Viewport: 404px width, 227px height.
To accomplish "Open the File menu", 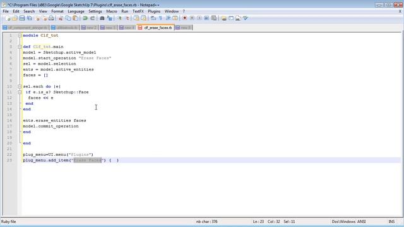I will click(6, 11).
